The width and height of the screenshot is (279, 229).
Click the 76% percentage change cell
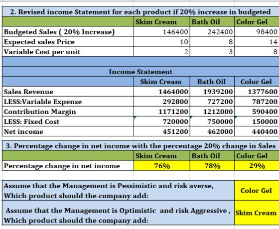tap(162, 166)
